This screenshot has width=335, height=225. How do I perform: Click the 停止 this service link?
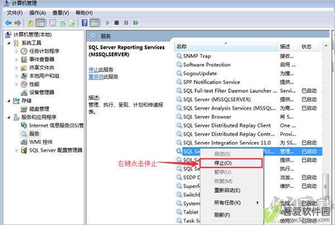pos(93,70)
